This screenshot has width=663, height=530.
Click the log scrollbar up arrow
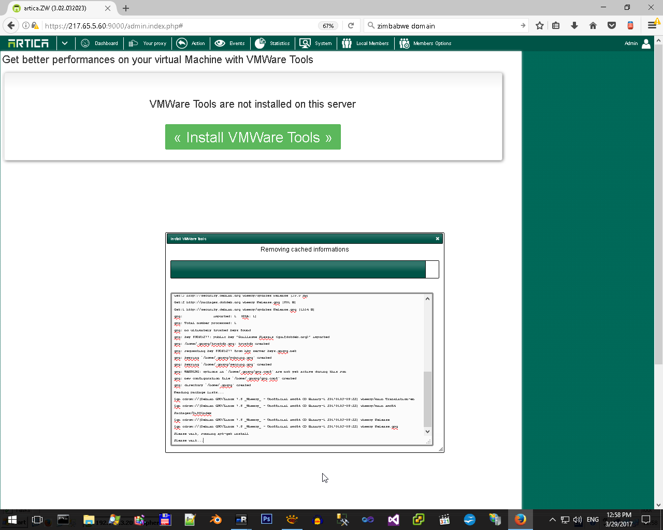pos(427,299)
